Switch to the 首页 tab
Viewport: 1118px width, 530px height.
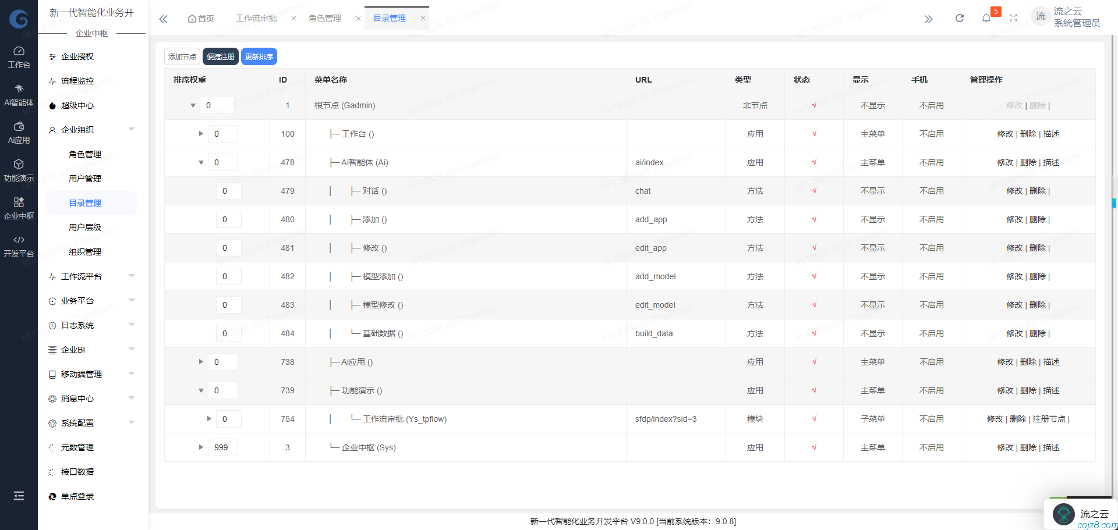(201, 18)
